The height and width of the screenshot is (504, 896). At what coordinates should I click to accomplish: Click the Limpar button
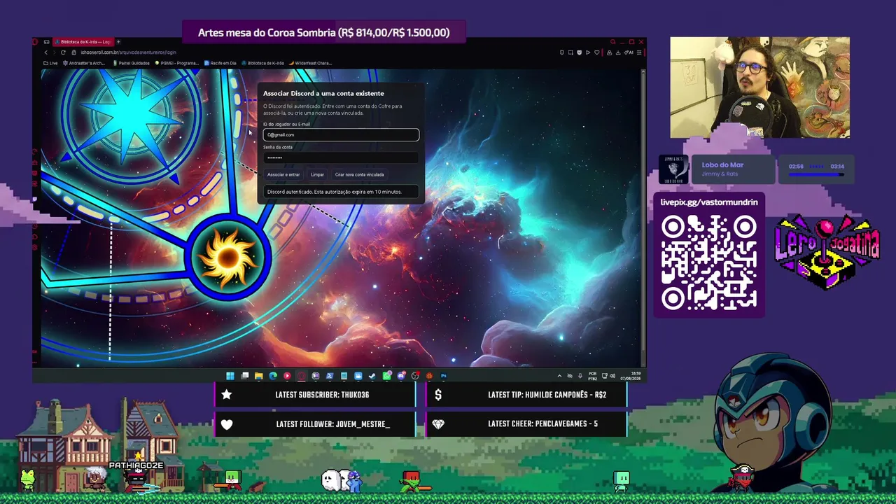317,175
